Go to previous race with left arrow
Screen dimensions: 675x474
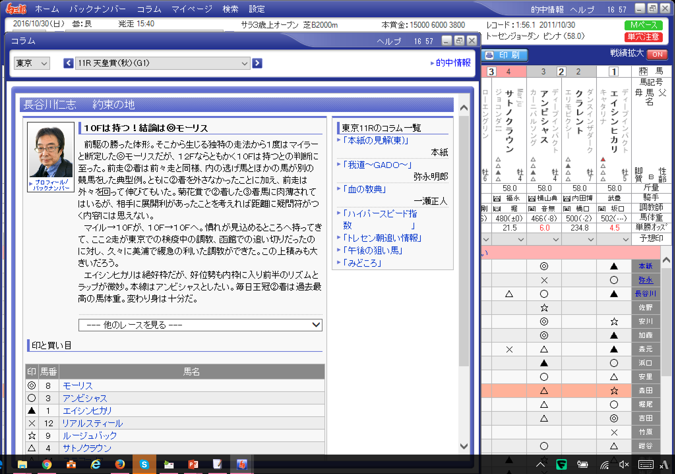pyautogui.click(x=68, y=63)
